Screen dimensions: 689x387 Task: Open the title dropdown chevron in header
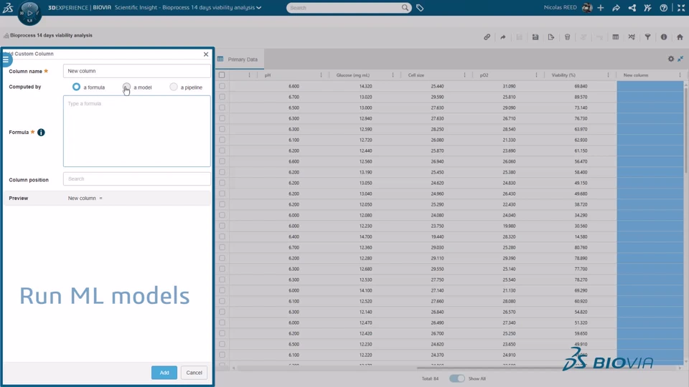click(259, 7)
